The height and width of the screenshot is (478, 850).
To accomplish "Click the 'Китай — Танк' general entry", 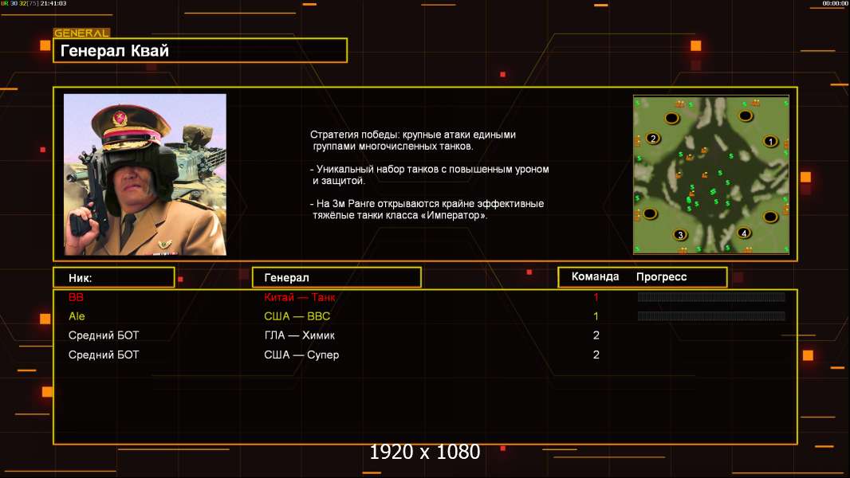I will [299, 297].
